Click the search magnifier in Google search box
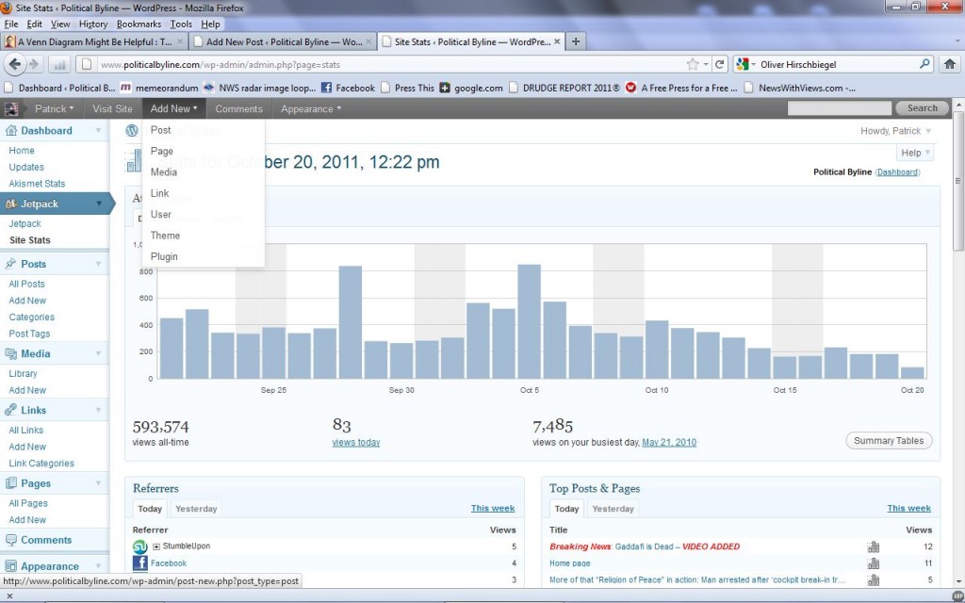 coord(924,64)
